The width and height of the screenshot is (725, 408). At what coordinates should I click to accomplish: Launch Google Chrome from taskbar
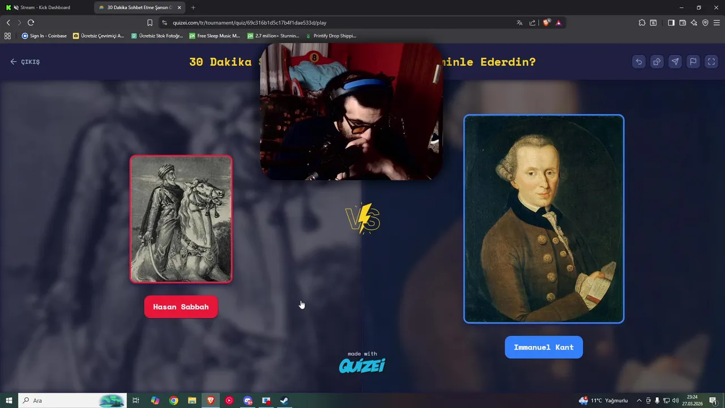[174, 401]
